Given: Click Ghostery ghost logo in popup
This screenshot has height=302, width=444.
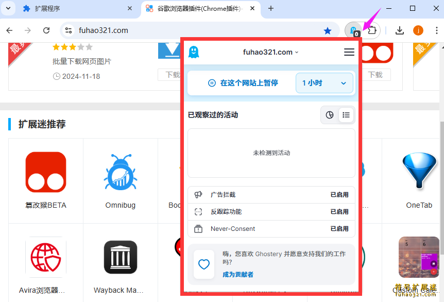Looking at the screenshot, I should [194, 52].
